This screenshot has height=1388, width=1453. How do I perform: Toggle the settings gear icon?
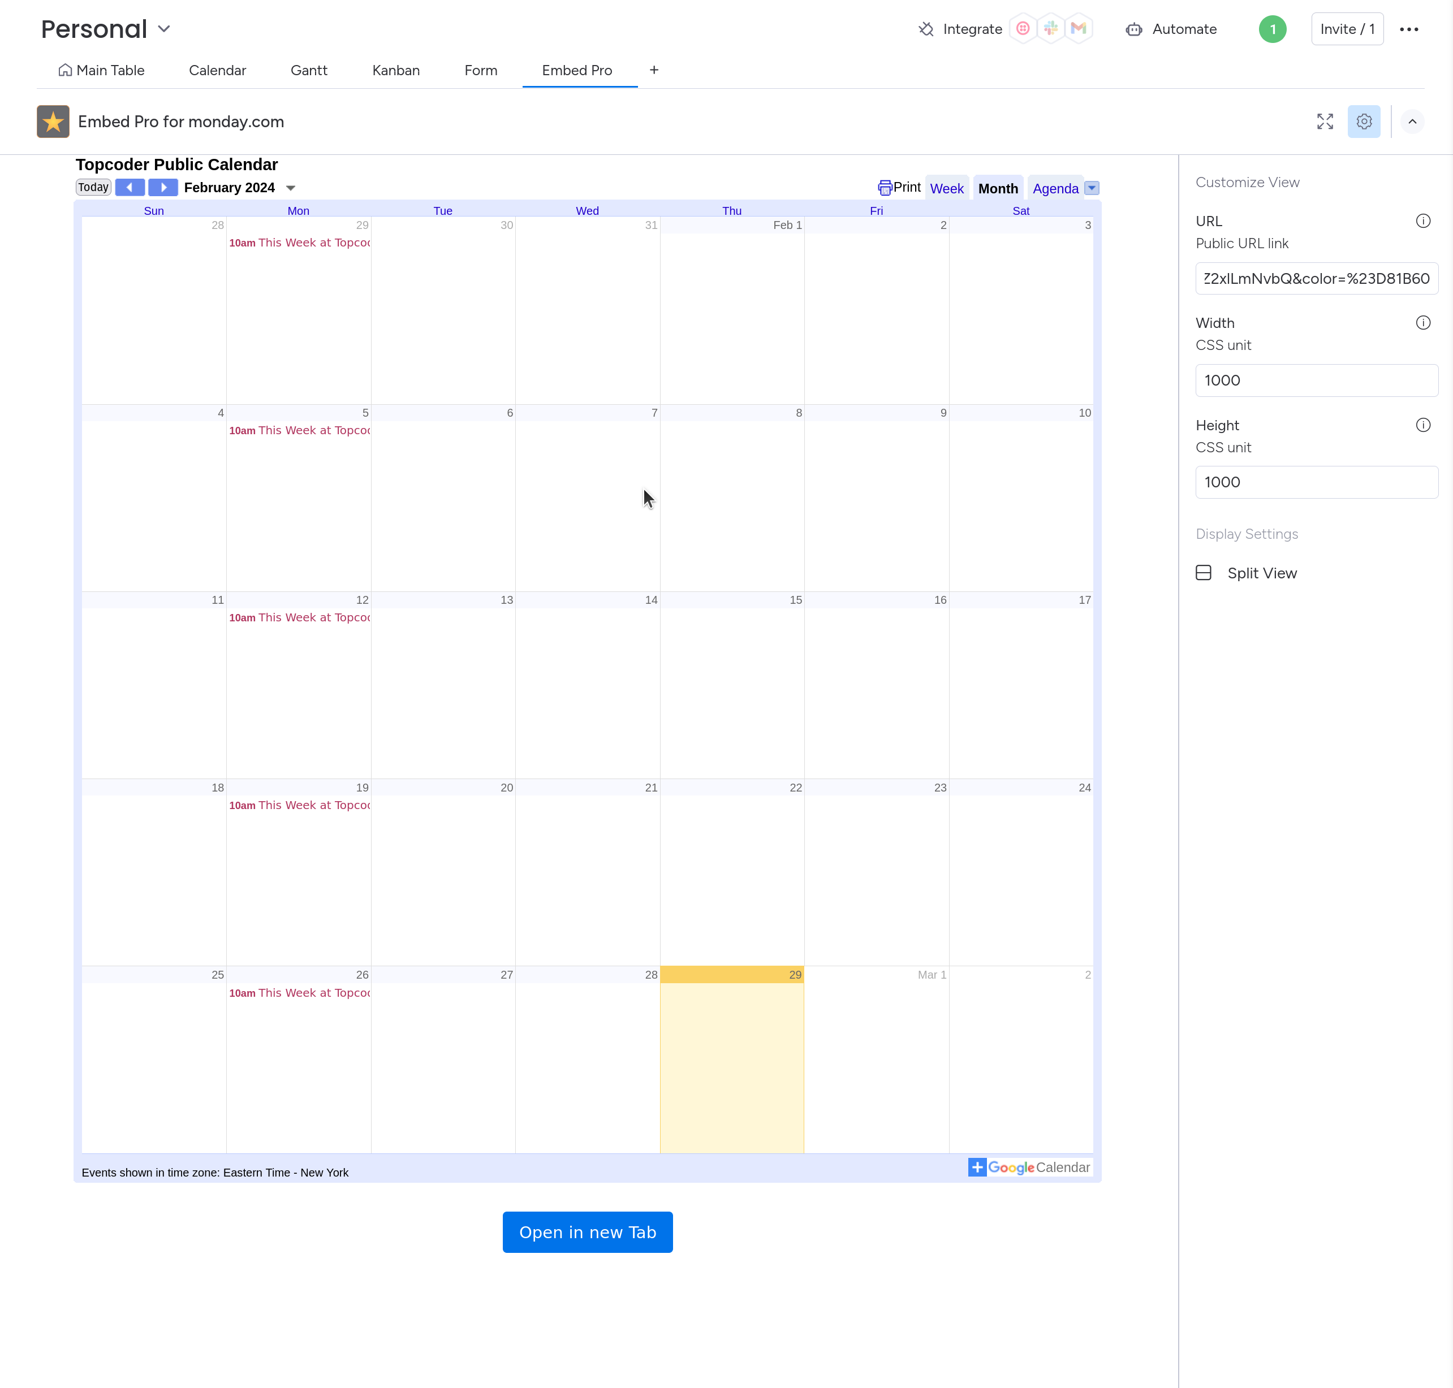pyautogui.click(x=1364, y=122)
